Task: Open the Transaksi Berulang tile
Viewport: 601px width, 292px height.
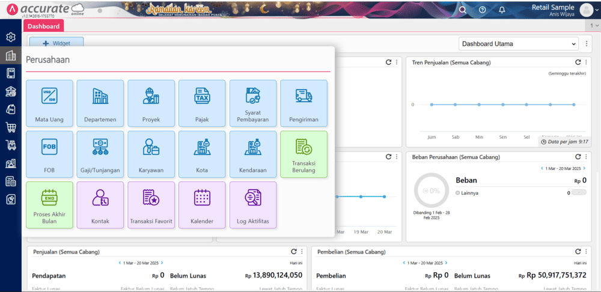Action: [x=304, y=154]
